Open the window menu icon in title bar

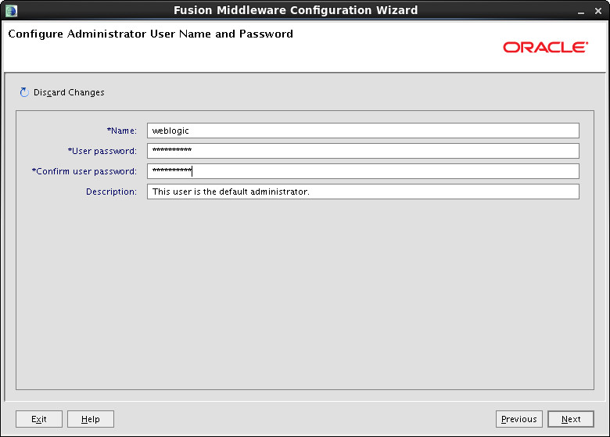11,10
